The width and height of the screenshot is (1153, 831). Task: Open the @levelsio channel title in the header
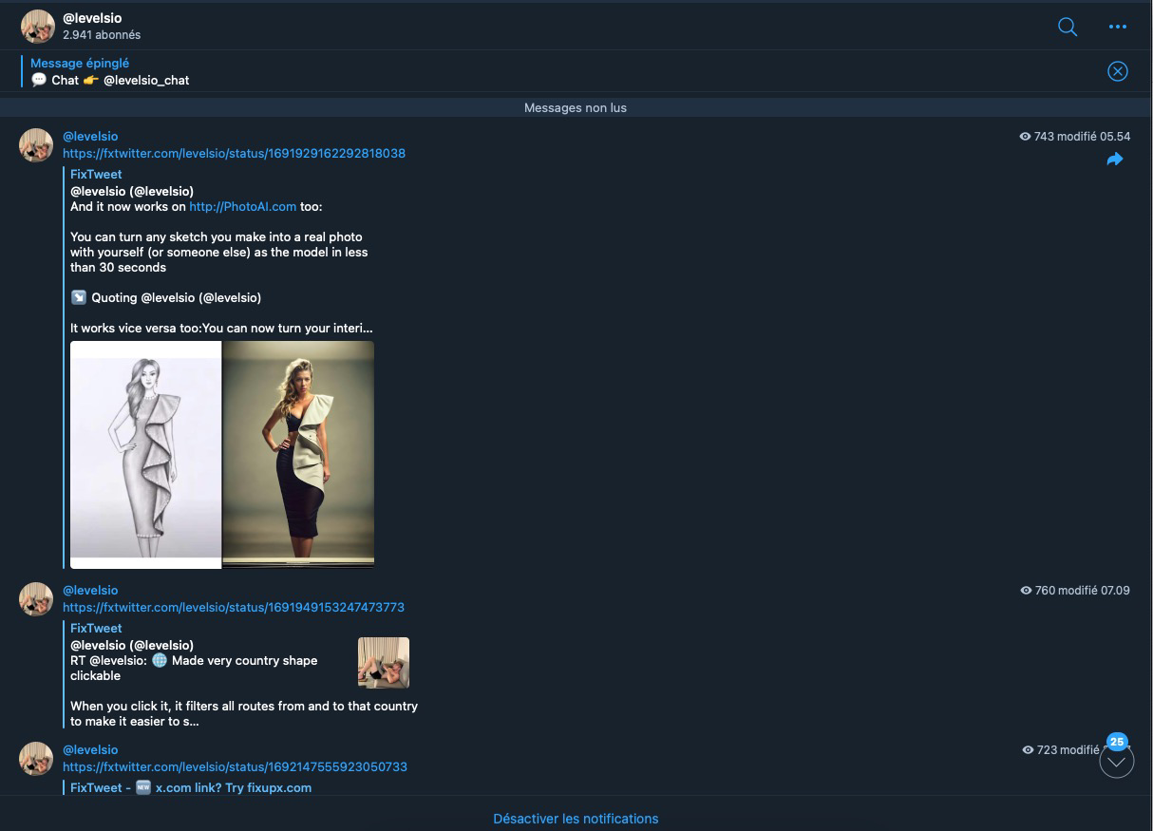(x=92, y=18)
